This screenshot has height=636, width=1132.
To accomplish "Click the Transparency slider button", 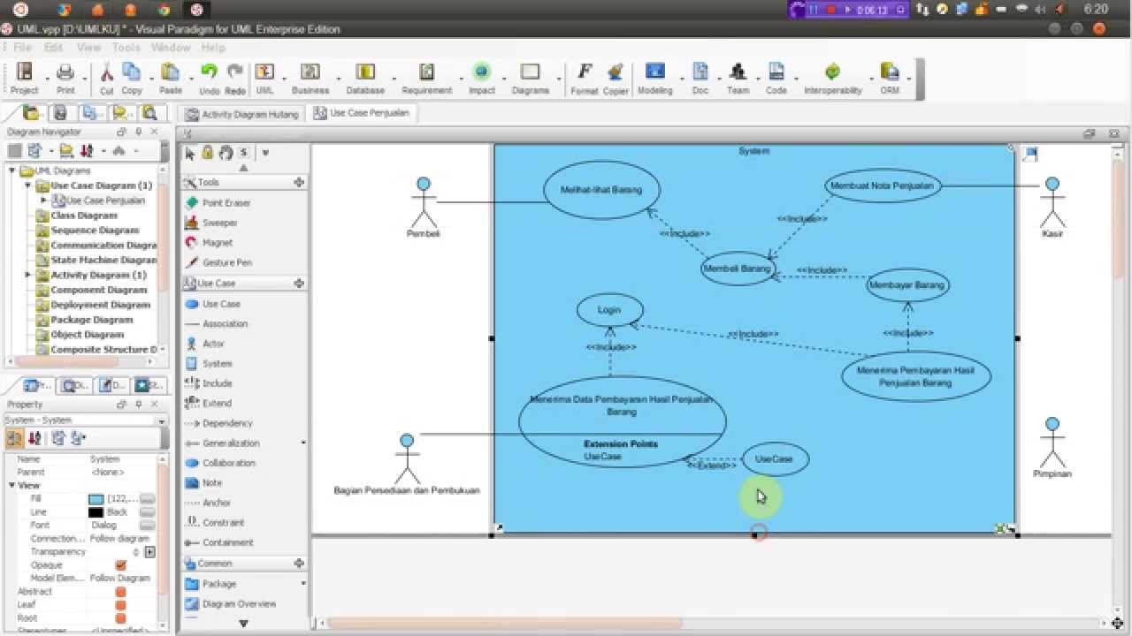I will point(150,552).
